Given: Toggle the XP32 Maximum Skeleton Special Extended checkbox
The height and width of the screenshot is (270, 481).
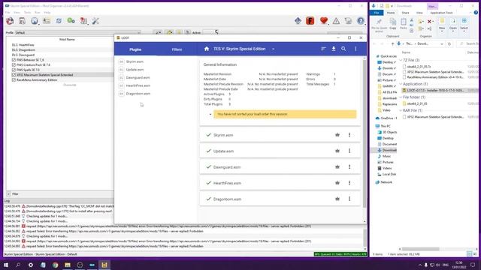Looking at the screenshot, I should click(x=14, y=75).
